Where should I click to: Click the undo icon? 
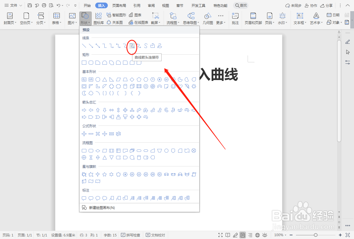coord(58,5)
